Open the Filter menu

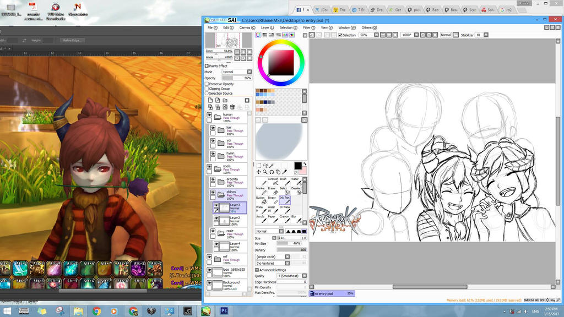tap(309, 28)
